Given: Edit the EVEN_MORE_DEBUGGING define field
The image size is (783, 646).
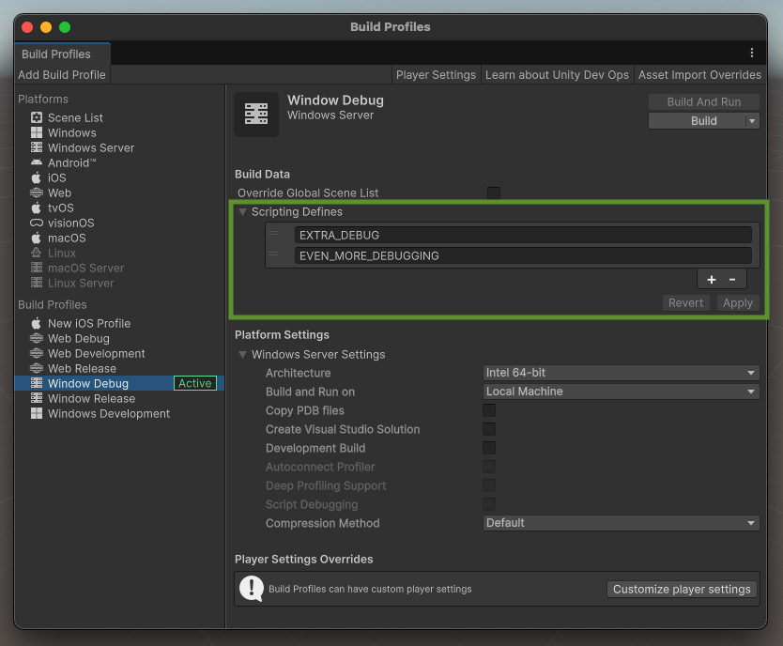Looking at the screenshot, I should 523,255.
